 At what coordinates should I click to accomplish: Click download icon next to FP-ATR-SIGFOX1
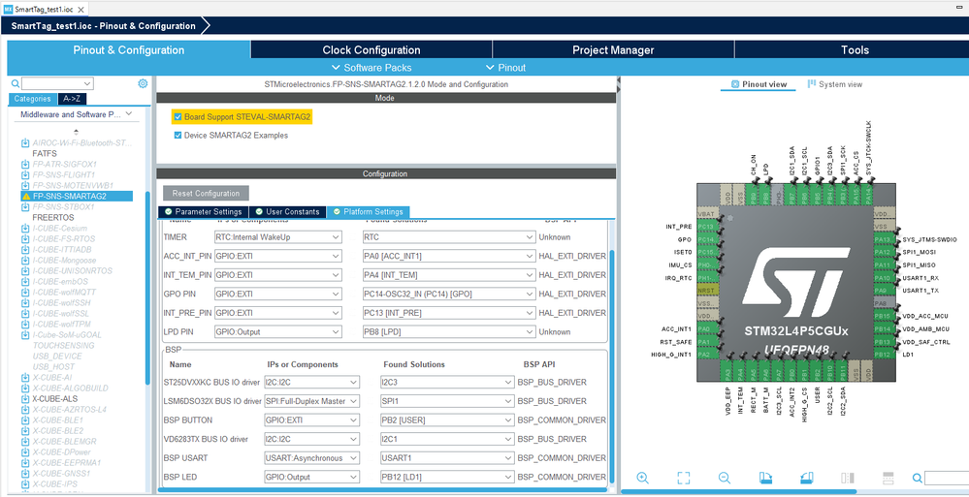point(25,165)
